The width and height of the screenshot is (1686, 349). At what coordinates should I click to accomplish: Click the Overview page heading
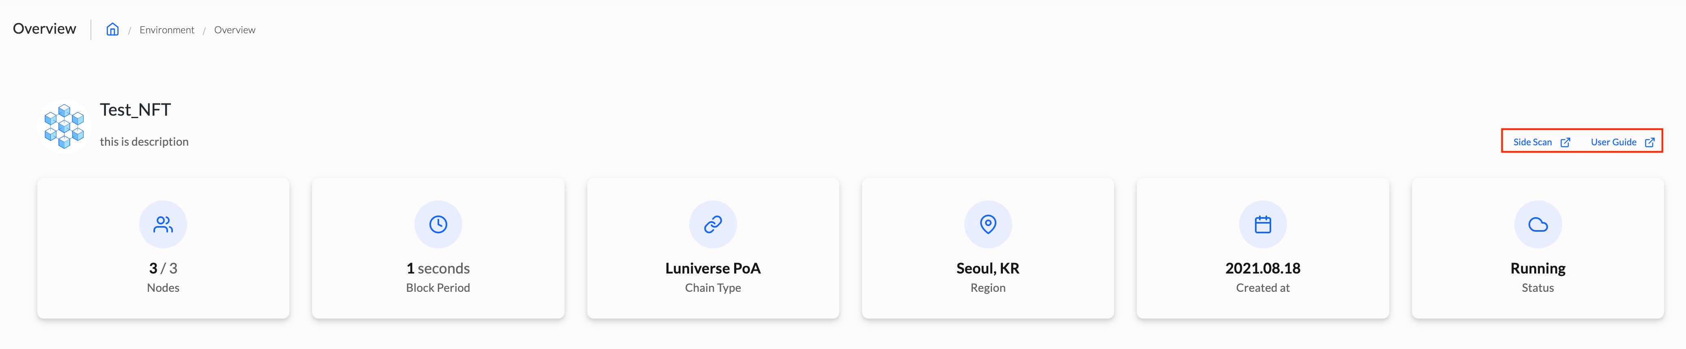45,29
